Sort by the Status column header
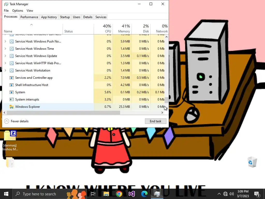265x199 pixels. pos(78,29)
